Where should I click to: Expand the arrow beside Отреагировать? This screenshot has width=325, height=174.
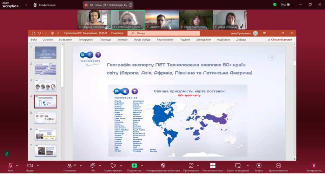pyautogui.click(x=121, y=165)
